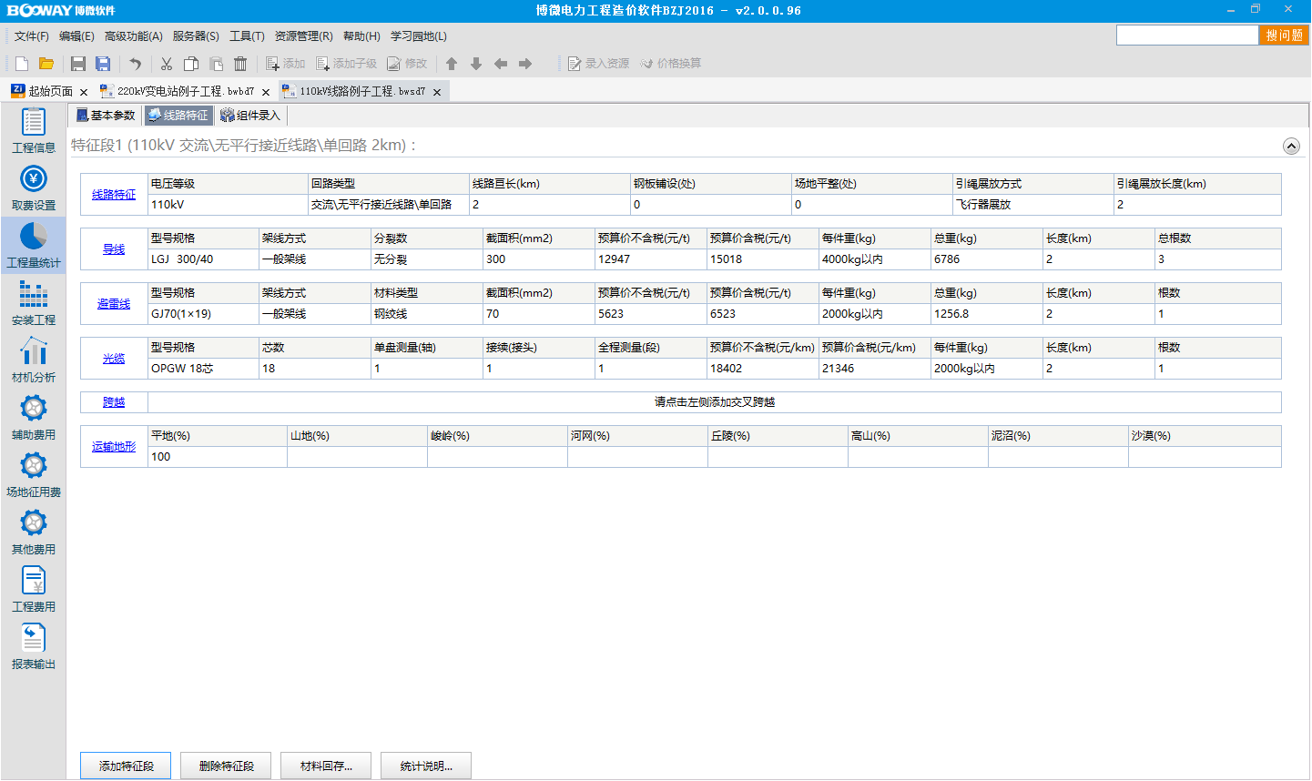Click the Move Up arrow icon
Viewport: 1312px width, 781px height.
click(452, 64)
